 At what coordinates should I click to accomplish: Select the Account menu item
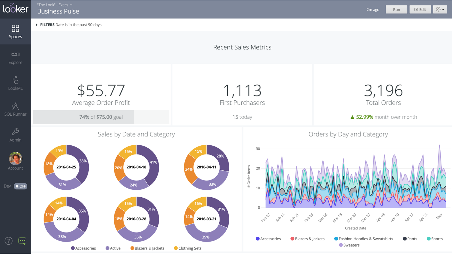pyautogui.click(x=15, y=161)
